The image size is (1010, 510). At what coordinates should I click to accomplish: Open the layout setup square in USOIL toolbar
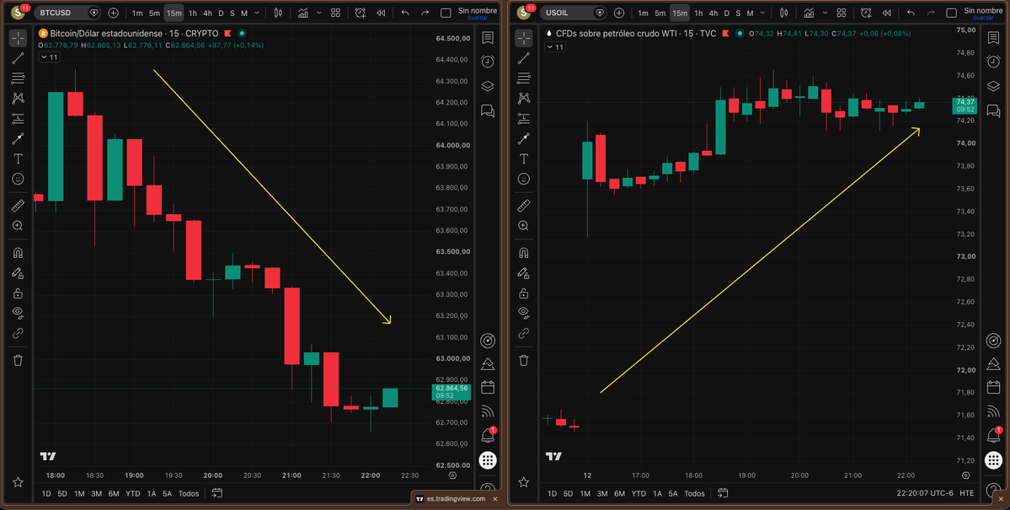tap(951, 13)
